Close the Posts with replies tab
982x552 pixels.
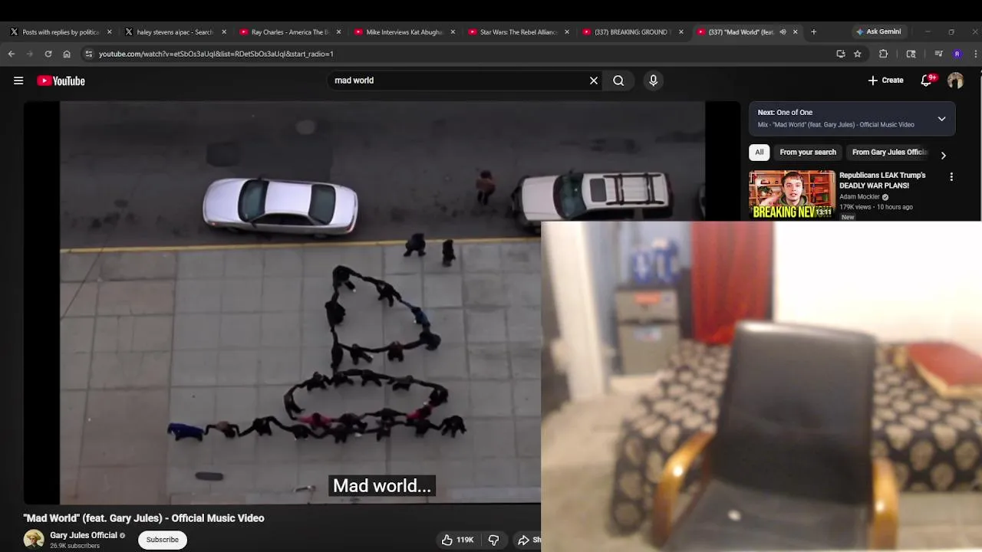point(110,32)
